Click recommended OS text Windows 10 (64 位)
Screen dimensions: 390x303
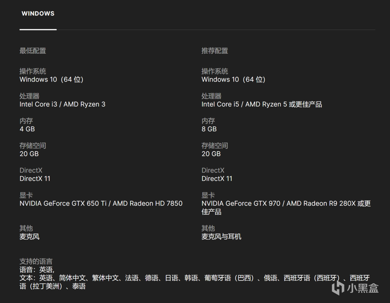point(233,79)
